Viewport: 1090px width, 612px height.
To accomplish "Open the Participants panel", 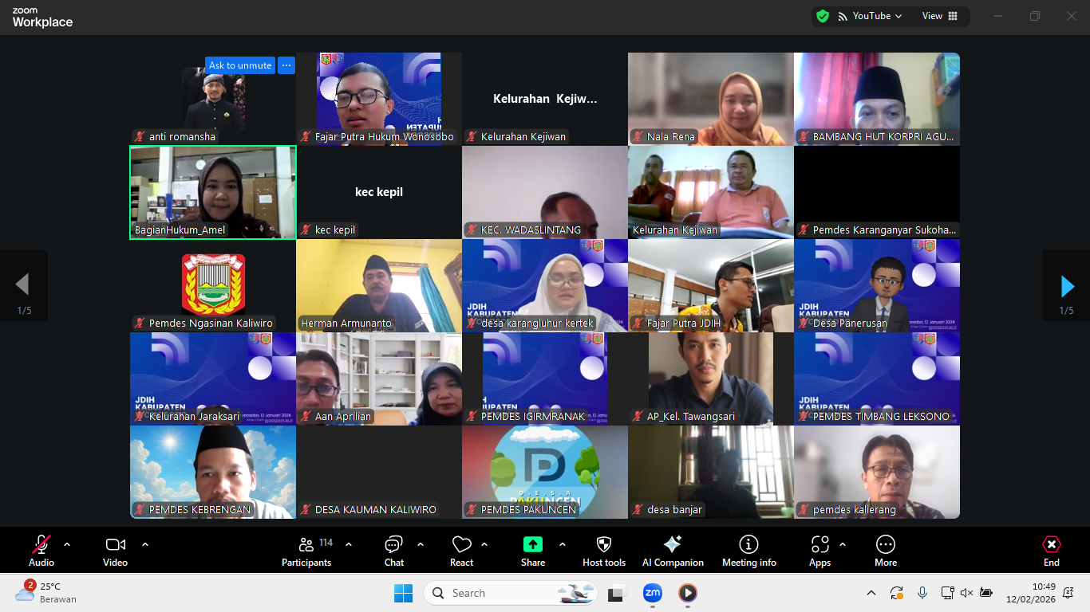I will (306, 551).
